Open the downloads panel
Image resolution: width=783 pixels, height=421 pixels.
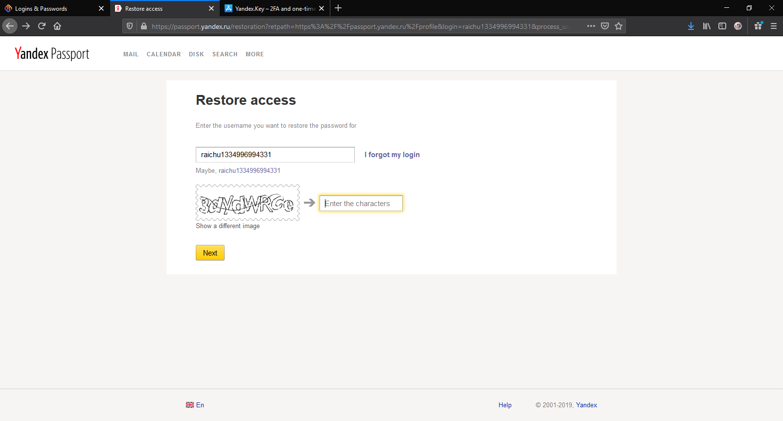691,26
